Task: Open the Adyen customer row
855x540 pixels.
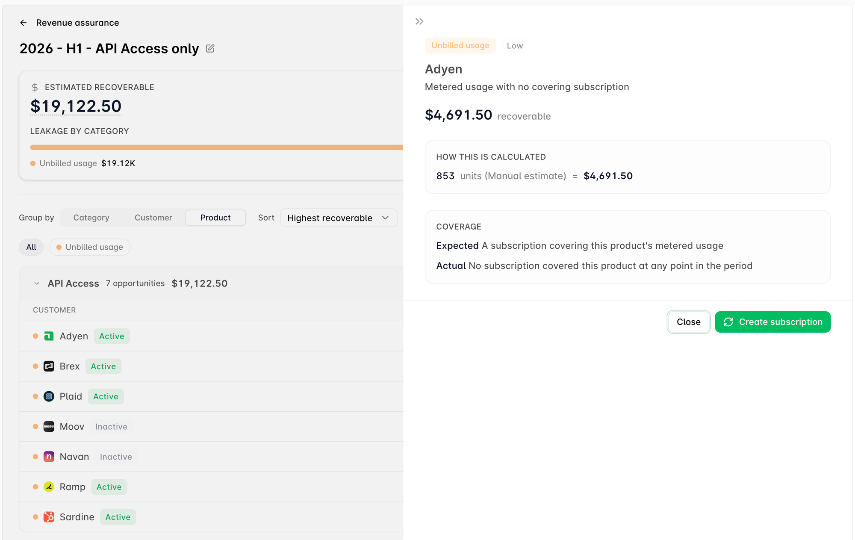Action: (211, 336)
